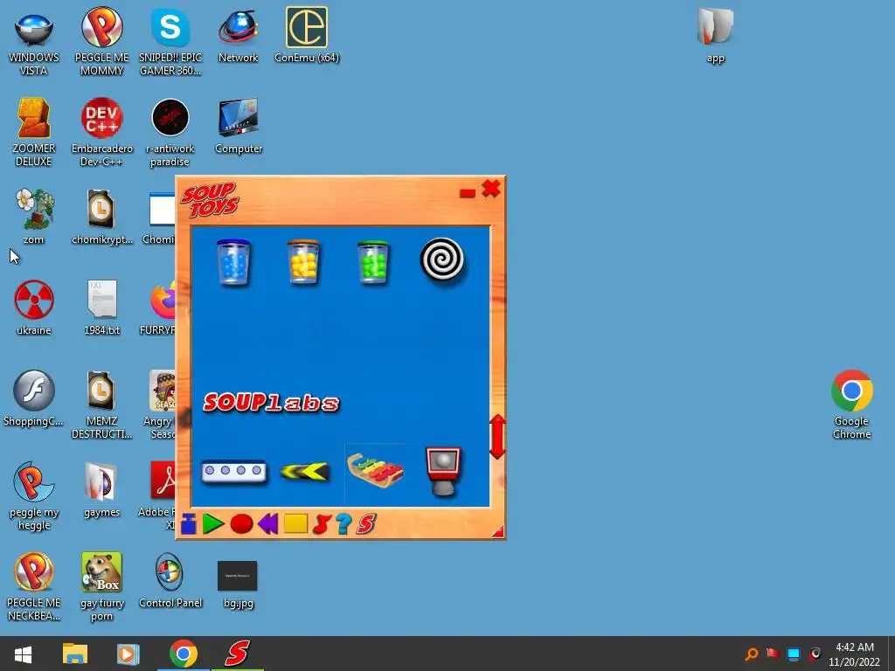Viewport: 895px width, 671px height.
Task: Toggle the red music note sound button
Action: [x=322, y=524]
